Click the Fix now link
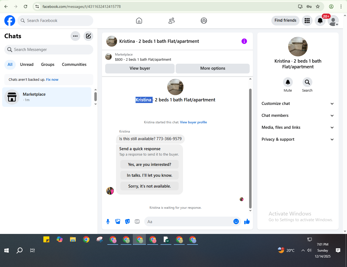 point(52,79)
